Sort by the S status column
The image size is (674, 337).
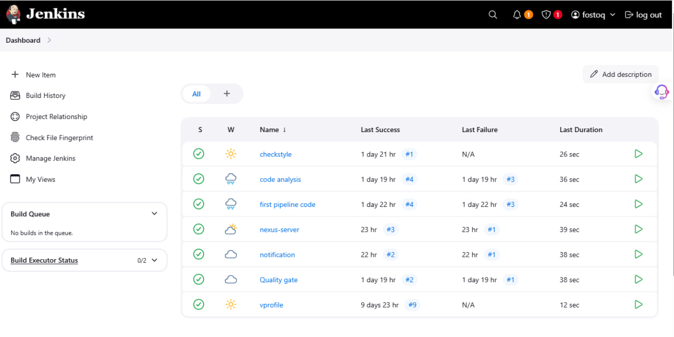pyautogui.click(x=200, y=130)
